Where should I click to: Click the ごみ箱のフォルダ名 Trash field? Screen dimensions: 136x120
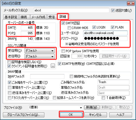113,82
